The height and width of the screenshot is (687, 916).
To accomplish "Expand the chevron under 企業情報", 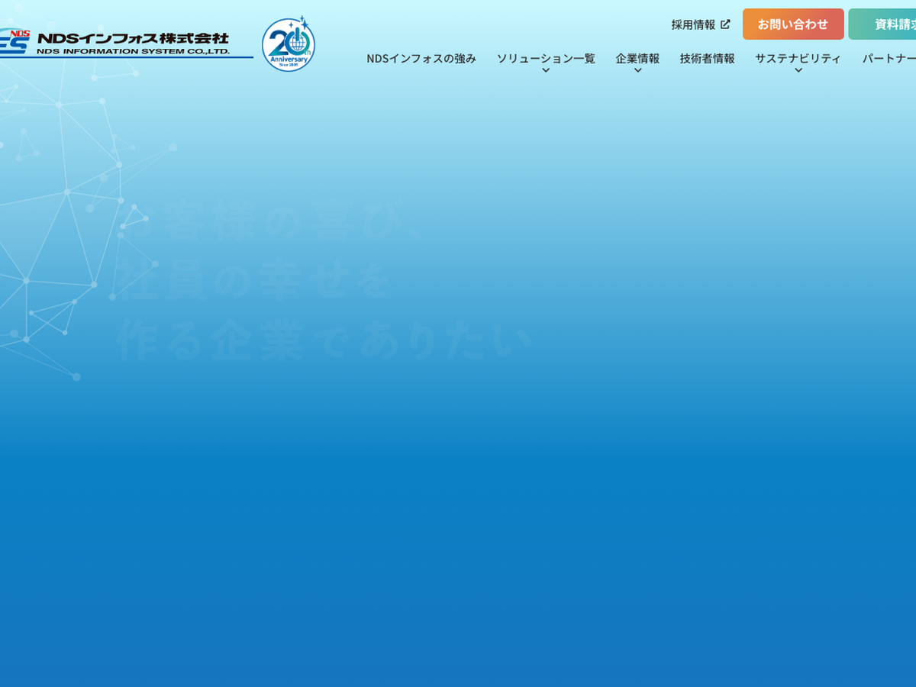I will [638, 71].
